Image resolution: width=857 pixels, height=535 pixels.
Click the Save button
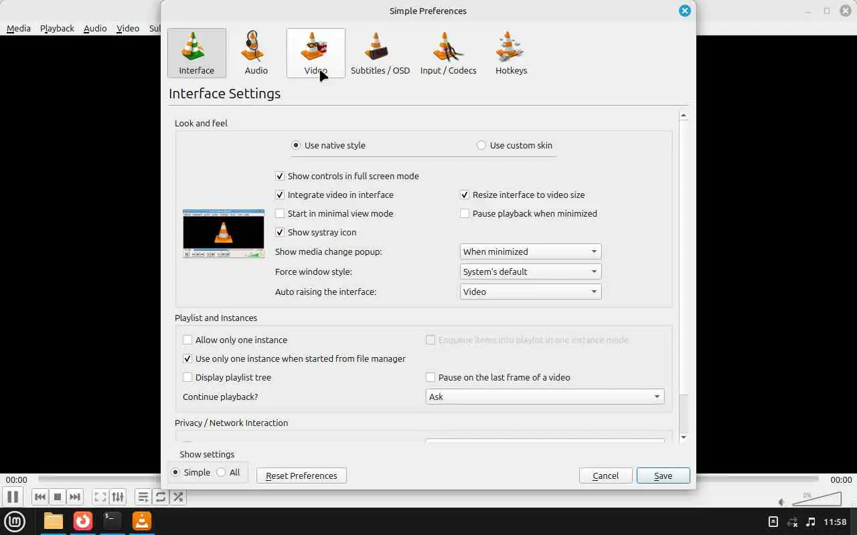point(663,475)
